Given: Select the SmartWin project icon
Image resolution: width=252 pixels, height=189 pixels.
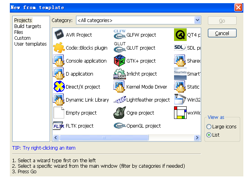Looking at the screenshot, I should point(180,74).
